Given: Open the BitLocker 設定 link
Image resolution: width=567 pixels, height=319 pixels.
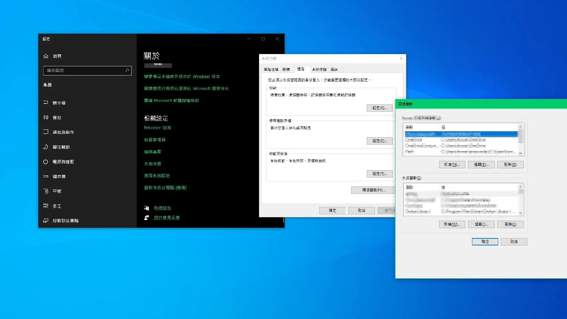Looking at the screenshot, I should click(x=157, y=128).
